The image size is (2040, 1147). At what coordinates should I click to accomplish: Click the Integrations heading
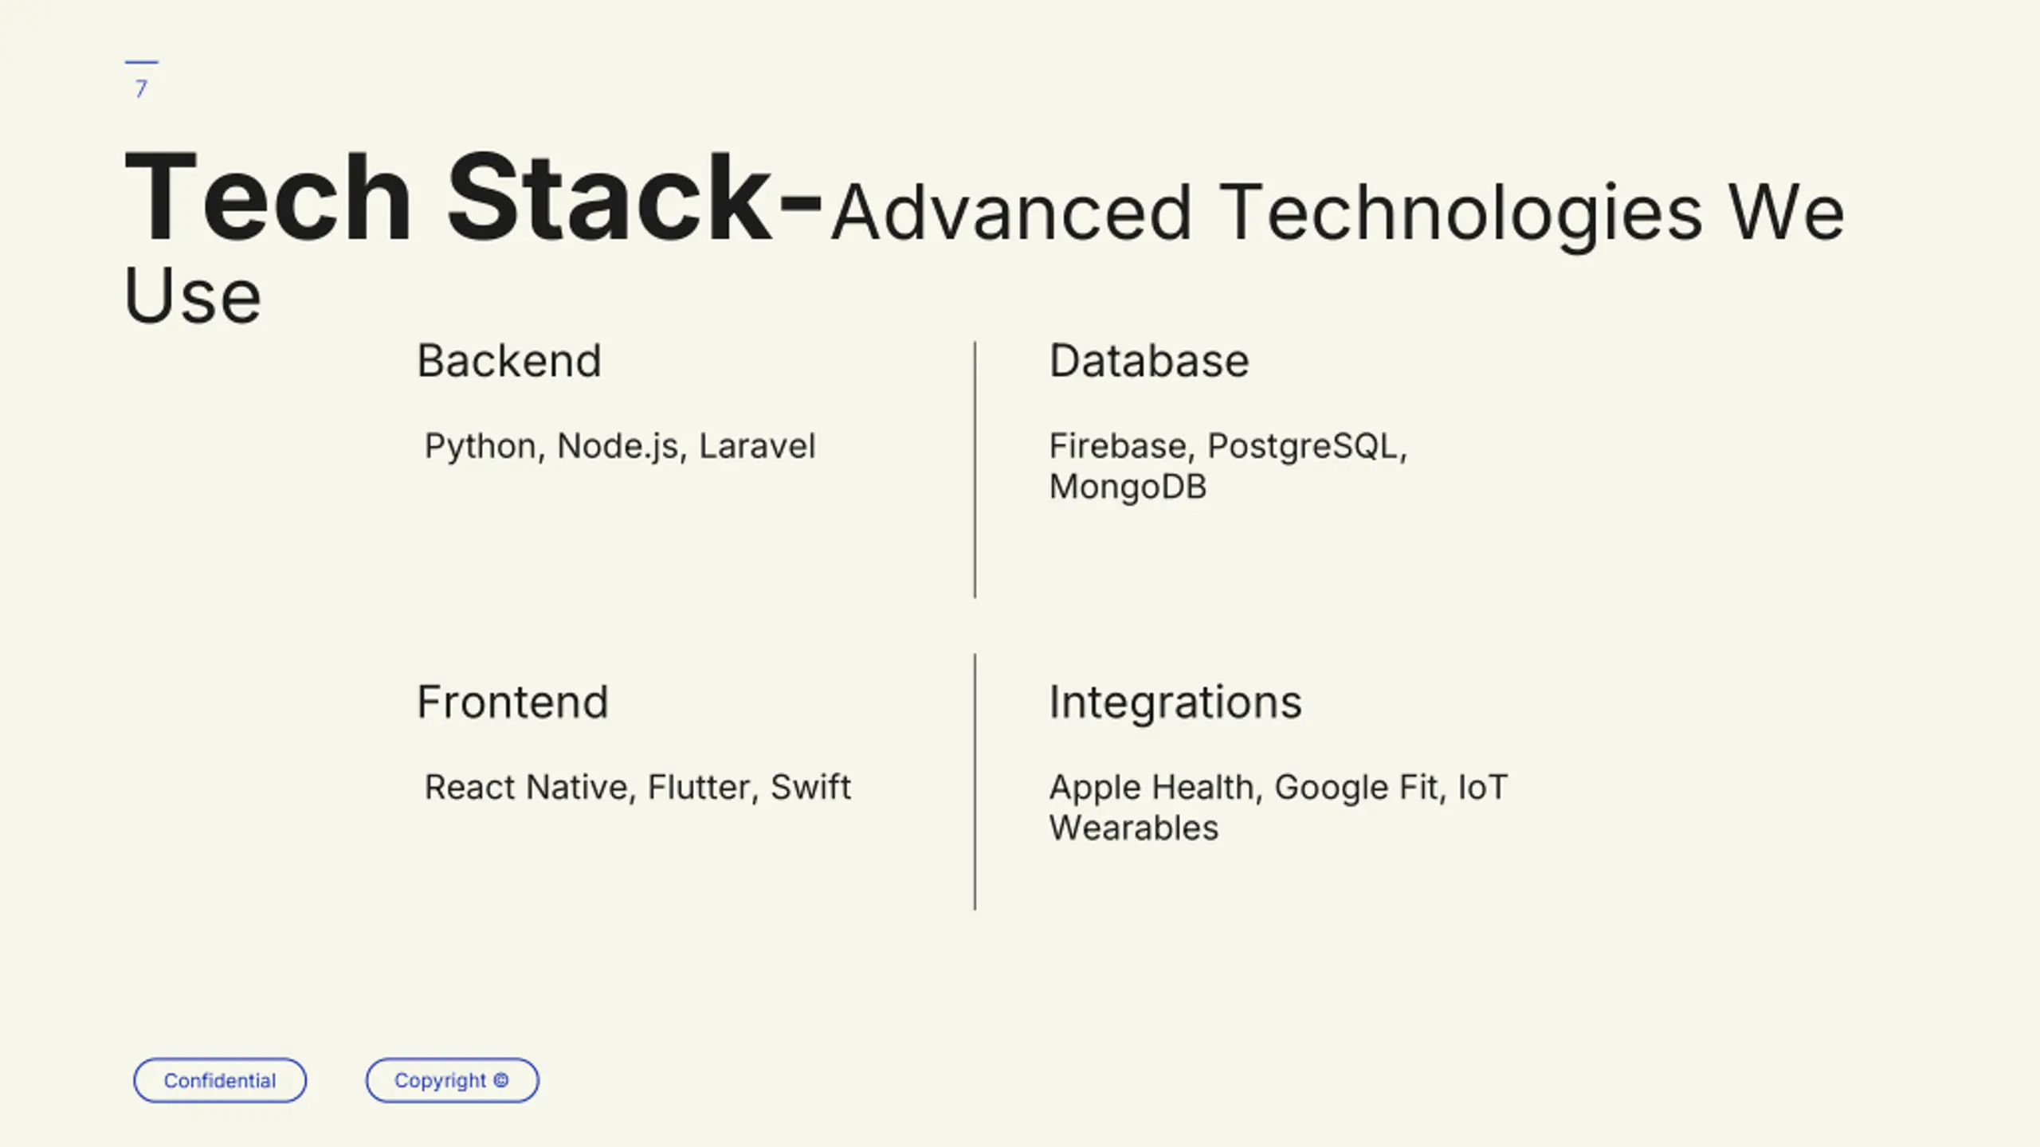point(1175,702)
